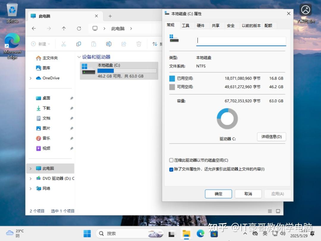Select the Cut icon in Explorer toolbar
The image size is (321, 241).
pos(64,44)
